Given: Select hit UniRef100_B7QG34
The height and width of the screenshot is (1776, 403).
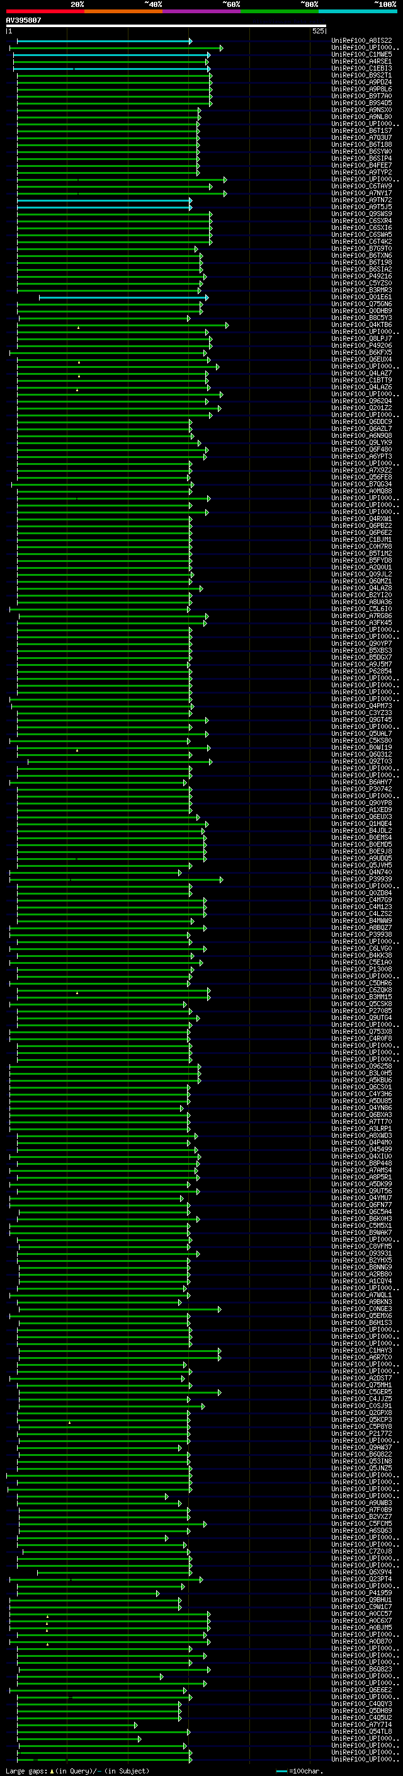Looking at the screenshot, I should coord(361,484).
